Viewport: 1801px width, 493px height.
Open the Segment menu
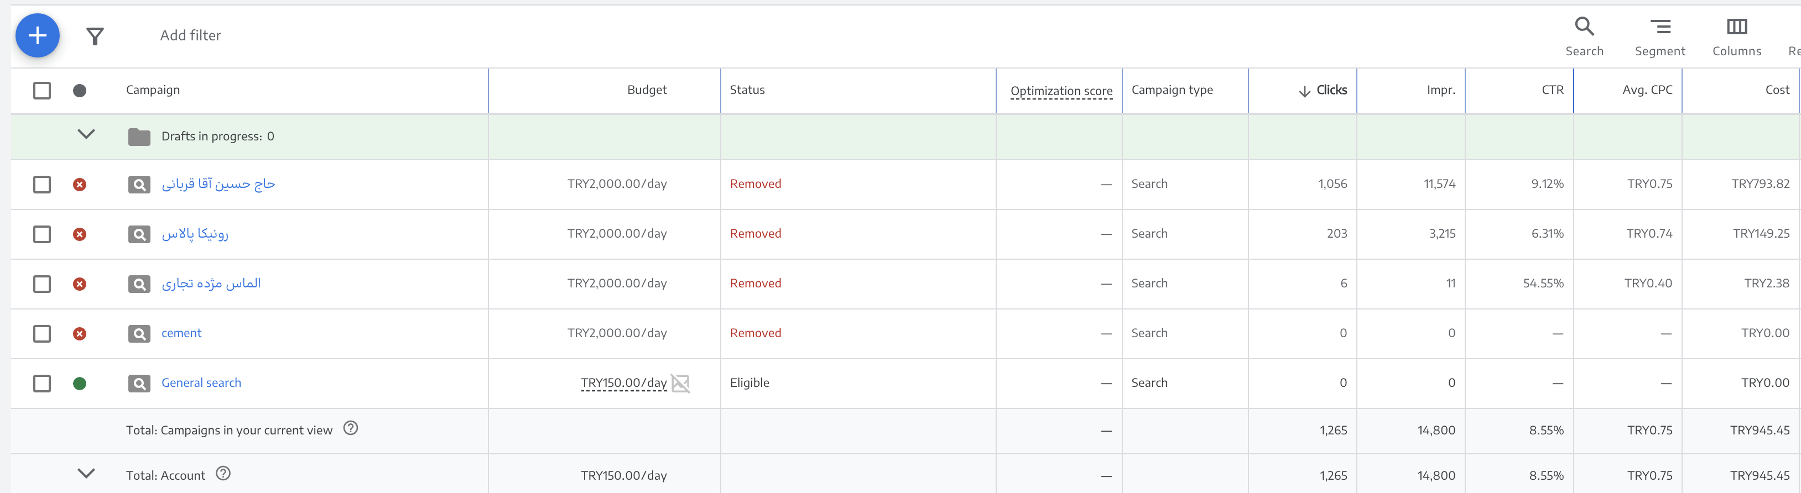[x=1660, y=37]
